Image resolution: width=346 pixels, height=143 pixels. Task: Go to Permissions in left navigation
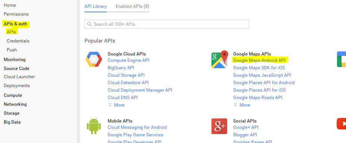pos(16,14)
